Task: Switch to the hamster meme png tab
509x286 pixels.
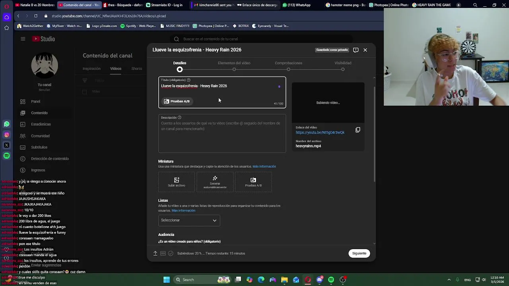Action: [345, 5]
